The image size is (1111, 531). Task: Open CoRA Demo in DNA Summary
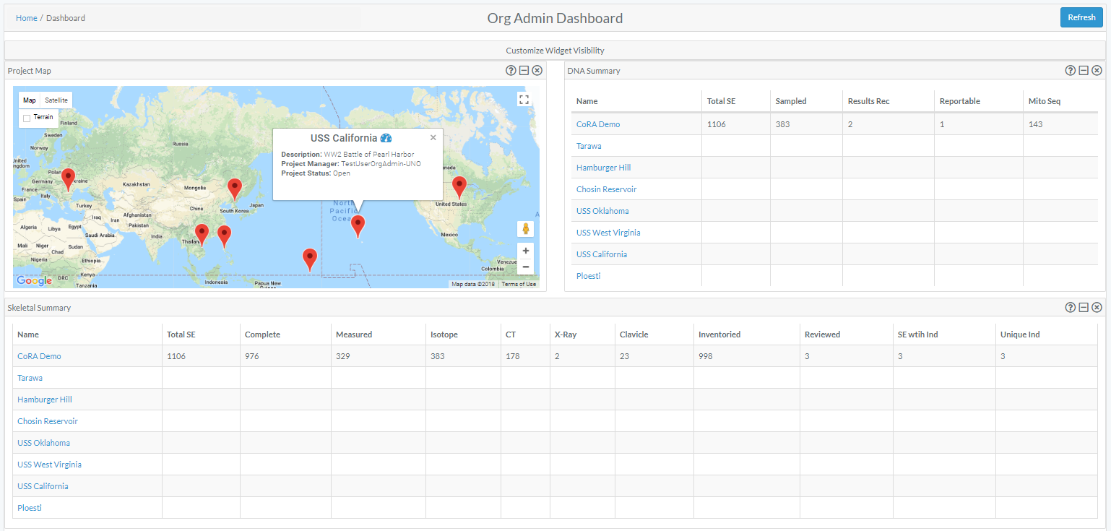tap(598, 124)
